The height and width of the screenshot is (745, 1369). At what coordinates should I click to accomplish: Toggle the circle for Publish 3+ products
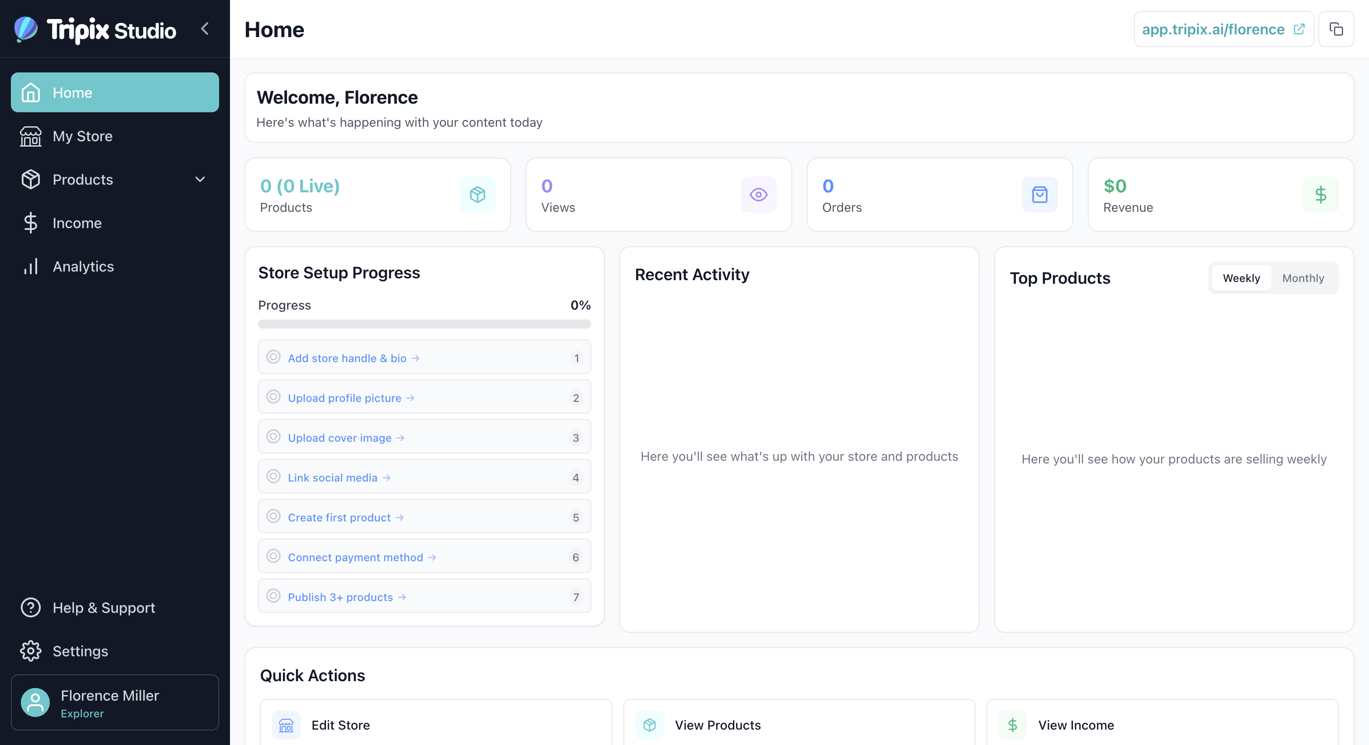coord(273,596)
